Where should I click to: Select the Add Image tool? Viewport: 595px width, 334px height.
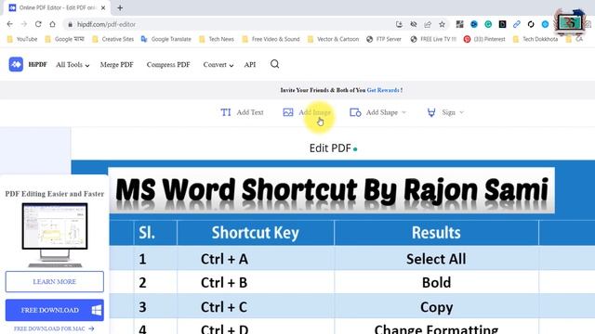coord(307,112)
